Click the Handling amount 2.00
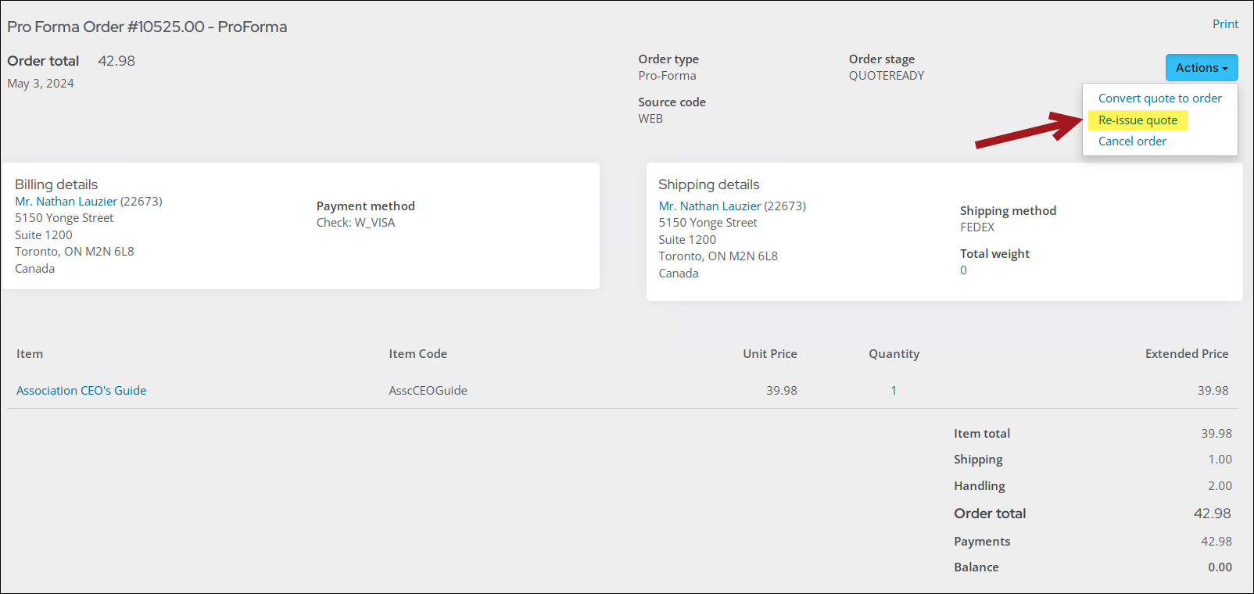 [1220, 486]
